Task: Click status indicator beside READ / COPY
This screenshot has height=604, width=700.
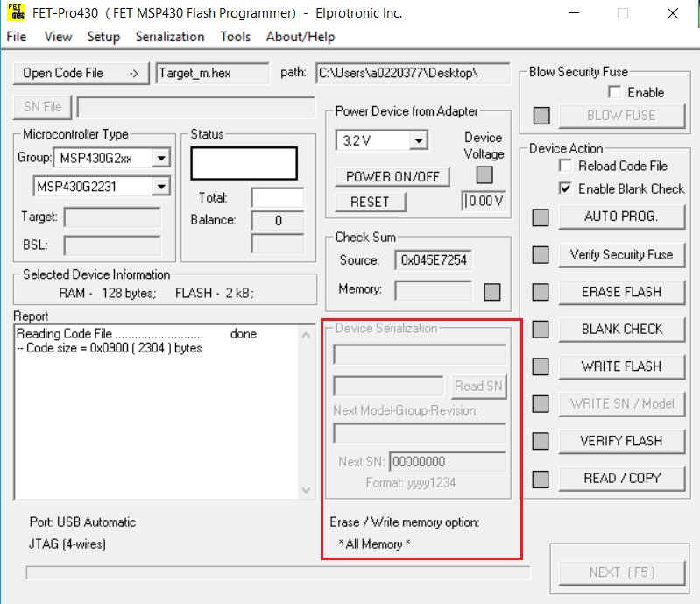Action: click(541, 480)
